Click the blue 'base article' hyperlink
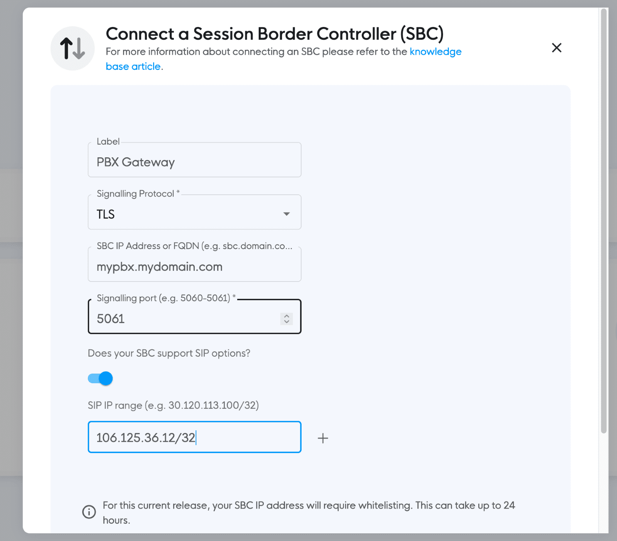The width and height of the screenshot is (617, 541). 133,66
